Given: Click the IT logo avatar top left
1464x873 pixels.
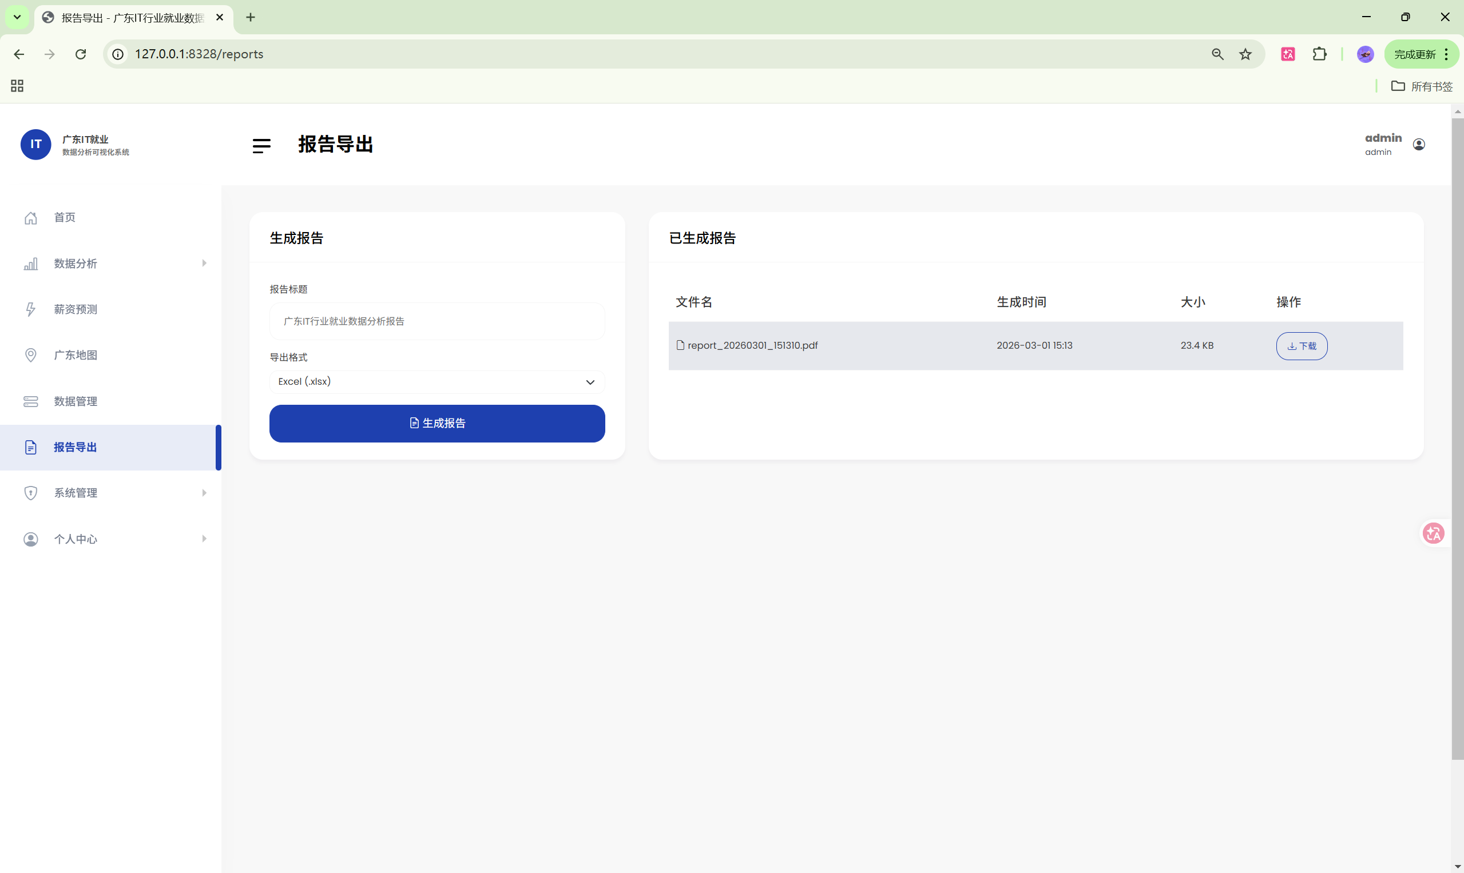Looking at the screenshot, I should click(x=36, y=144).
